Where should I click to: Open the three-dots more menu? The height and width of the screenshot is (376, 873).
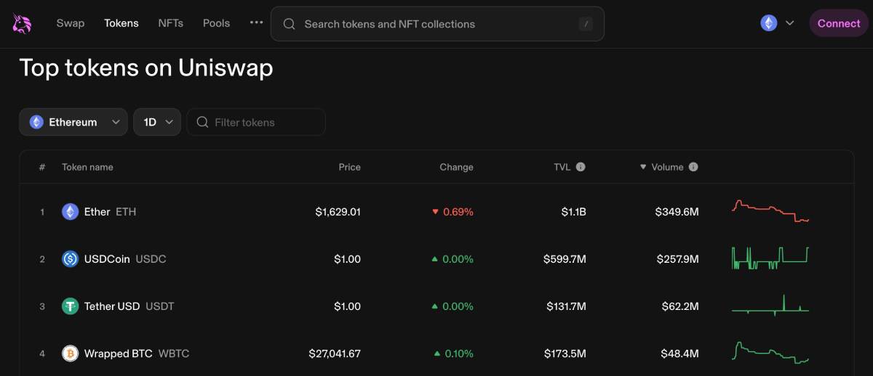[x=256, y=23]
